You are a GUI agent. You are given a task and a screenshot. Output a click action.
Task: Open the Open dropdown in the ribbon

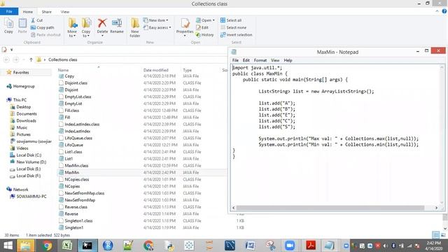point(205,20)
